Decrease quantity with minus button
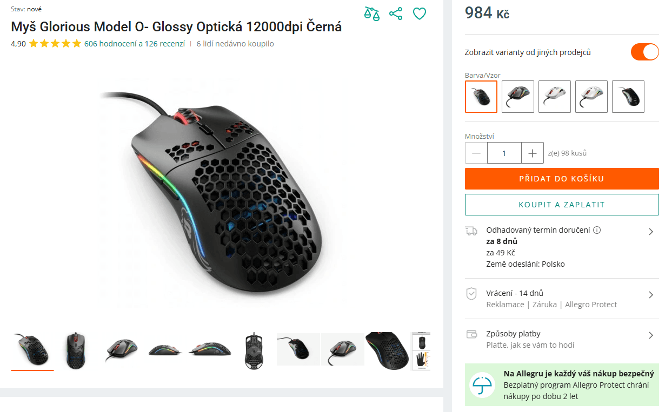 476,153
